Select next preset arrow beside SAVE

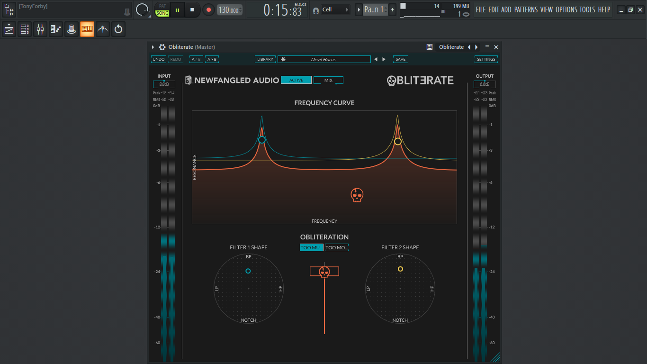(x=384, y=59)
